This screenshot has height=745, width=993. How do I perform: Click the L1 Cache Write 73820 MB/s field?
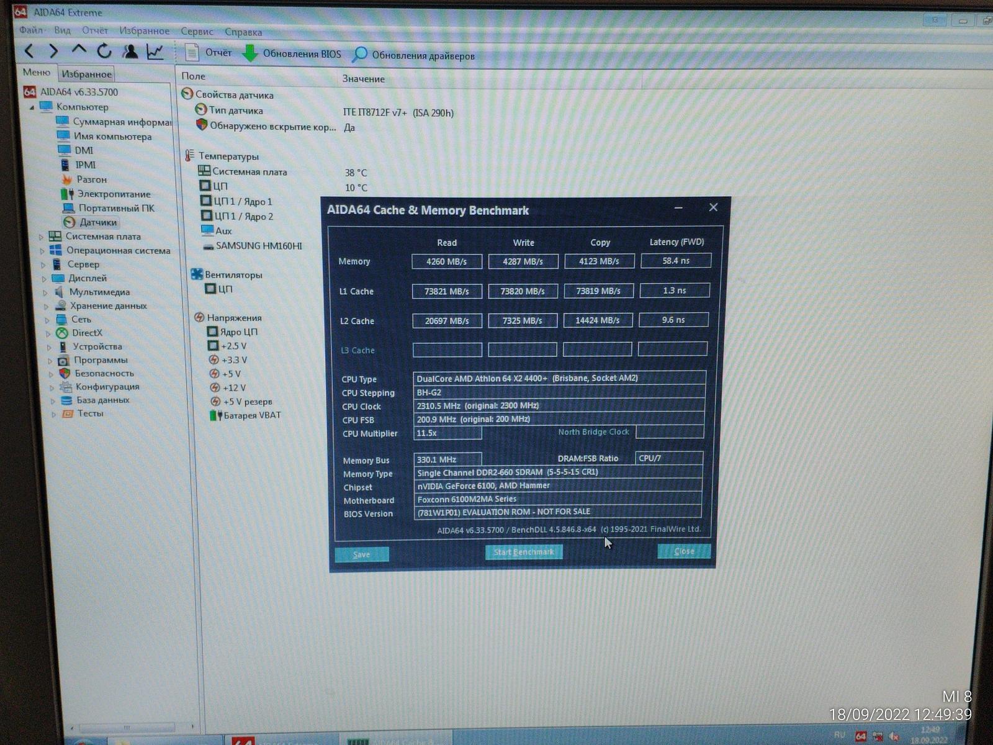coord(523,291)
